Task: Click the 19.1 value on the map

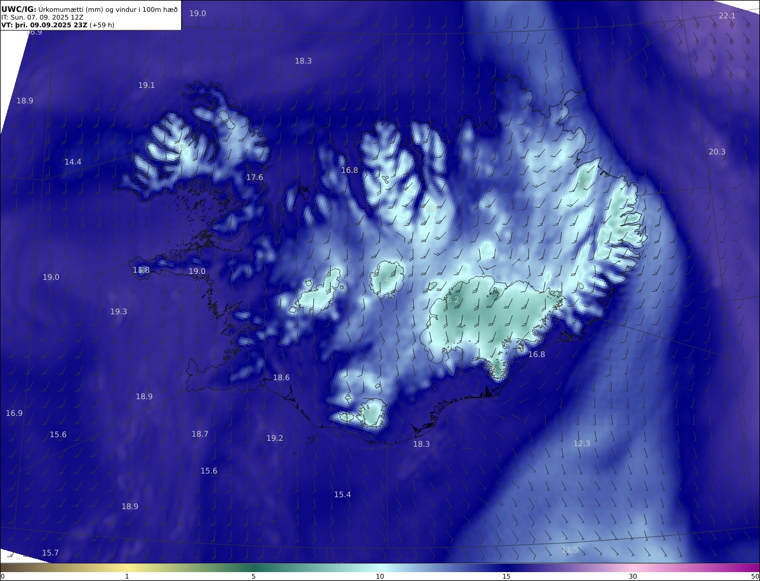Action: coord(147,85)
